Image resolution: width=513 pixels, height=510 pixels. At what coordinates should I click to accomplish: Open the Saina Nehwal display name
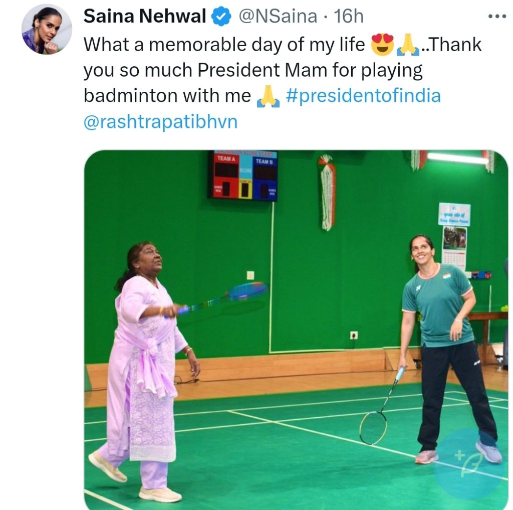pos(145,16)
